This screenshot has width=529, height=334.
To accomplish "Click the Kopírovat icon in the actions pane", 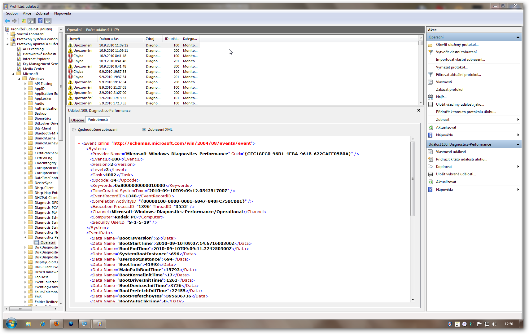I will point(430,167).
